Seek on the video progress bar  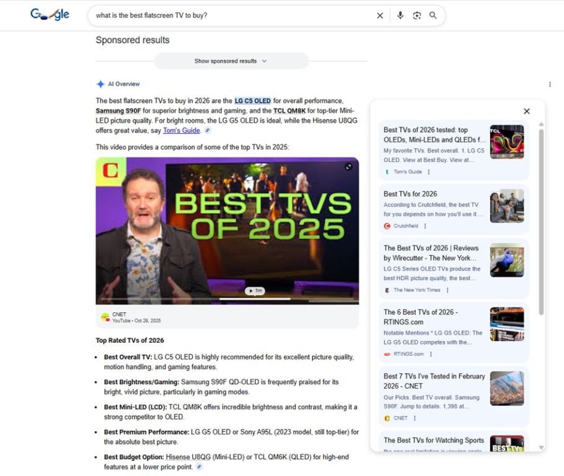(x=227, y=299)
